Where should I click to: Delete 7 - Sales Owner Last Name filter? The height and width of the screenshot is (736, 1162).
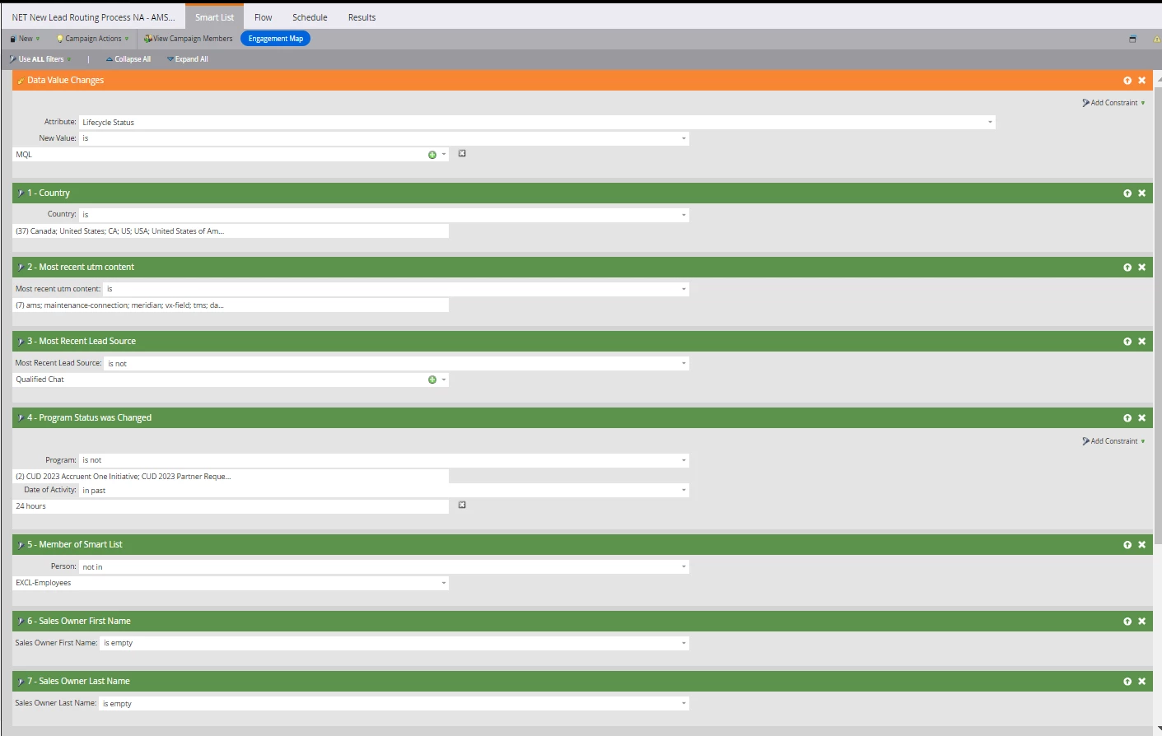tap(1141, 682)
